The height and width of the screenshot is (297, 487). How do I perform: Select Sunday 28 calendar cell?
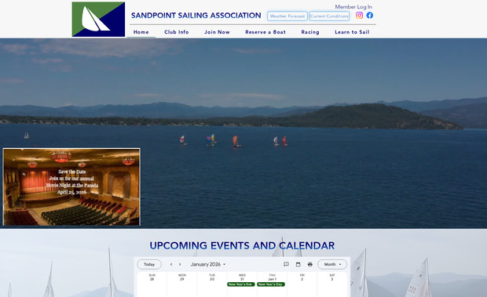click(152, 284)
